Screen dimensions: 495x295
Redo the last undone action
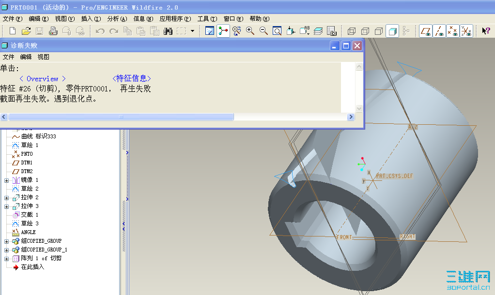114,31
